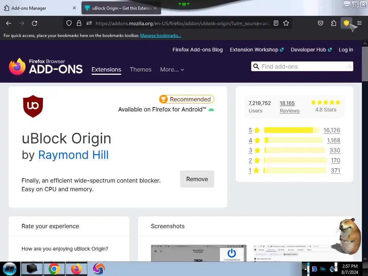This screenshot has width=368, height=276.
Task: Click the 4.8 Stars rating text
Action: 326,110
